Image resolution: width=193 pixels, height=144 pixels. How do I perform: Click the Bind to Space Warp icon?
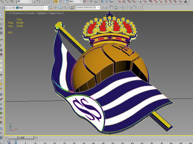pyautogui.click(x=12, y=2)
